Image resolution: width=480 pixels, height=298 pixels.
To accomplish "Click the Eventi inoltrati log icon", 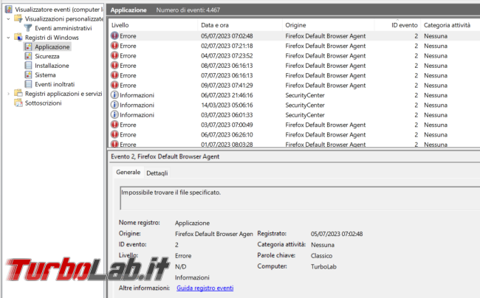I will point(28,84).
